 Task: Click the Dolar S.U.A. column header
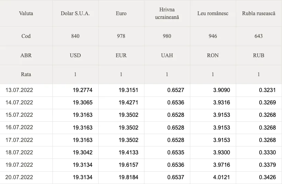pyautogui.click(x=75, y=13)
